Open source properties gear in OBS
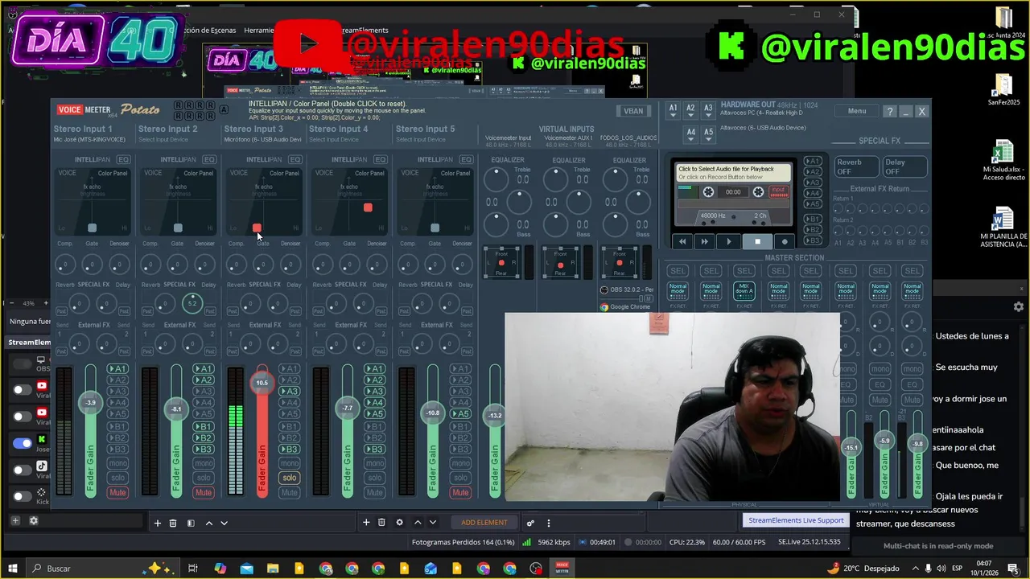 point(400,523)
